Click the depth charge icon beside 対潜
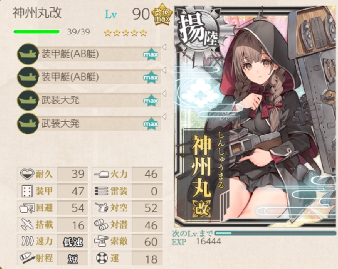Screen dimensions: 338x269 [x=101, y=225]
